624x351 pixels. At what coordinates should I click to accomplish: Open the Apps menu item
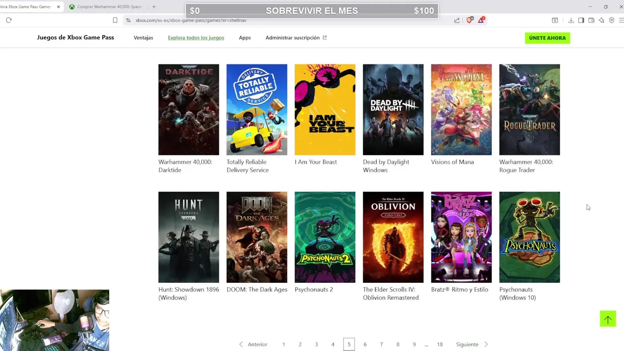click(x=245, y=38)
